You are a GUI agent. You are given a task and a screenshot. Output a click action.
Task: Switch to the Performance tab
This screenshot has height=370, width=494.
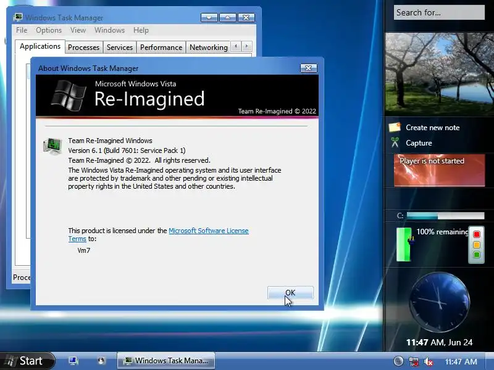[161, 47]
